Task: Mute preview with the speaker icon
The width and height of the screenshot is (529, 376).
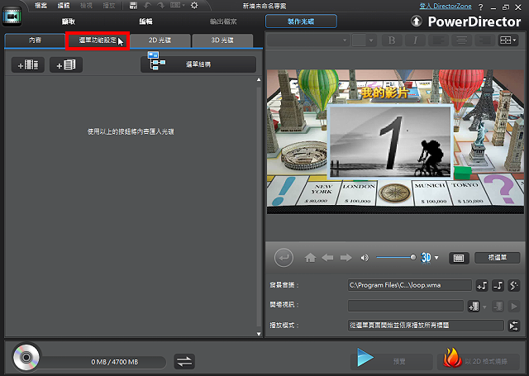Action: pyautogui.click(x=365, y=258)
